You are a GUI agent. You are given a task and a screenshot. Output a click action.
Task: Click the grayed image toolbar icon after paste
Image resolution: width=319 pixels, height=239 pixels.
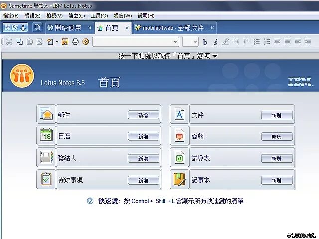click(x=40, y=42)
